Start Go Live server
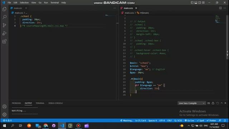The image size is (229, 129). pyautogui.click(x=189, y=120)
